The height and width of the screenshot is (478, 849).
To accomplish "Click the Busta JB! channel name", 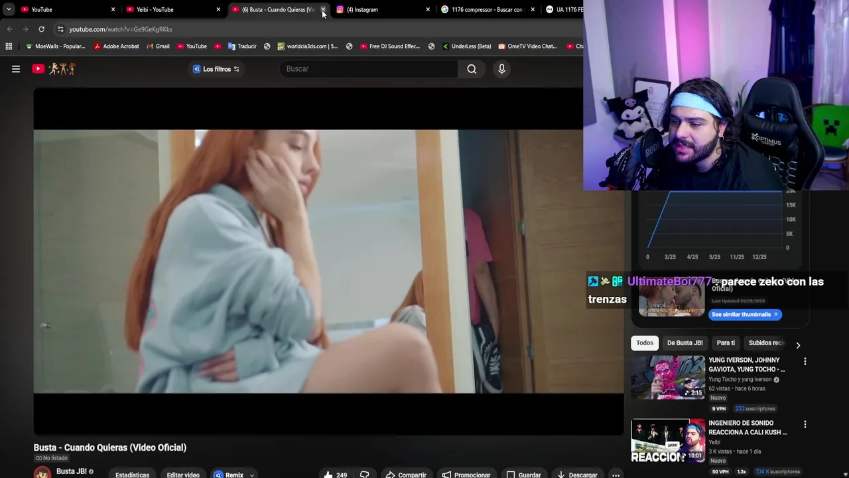I will coord(72,471).
